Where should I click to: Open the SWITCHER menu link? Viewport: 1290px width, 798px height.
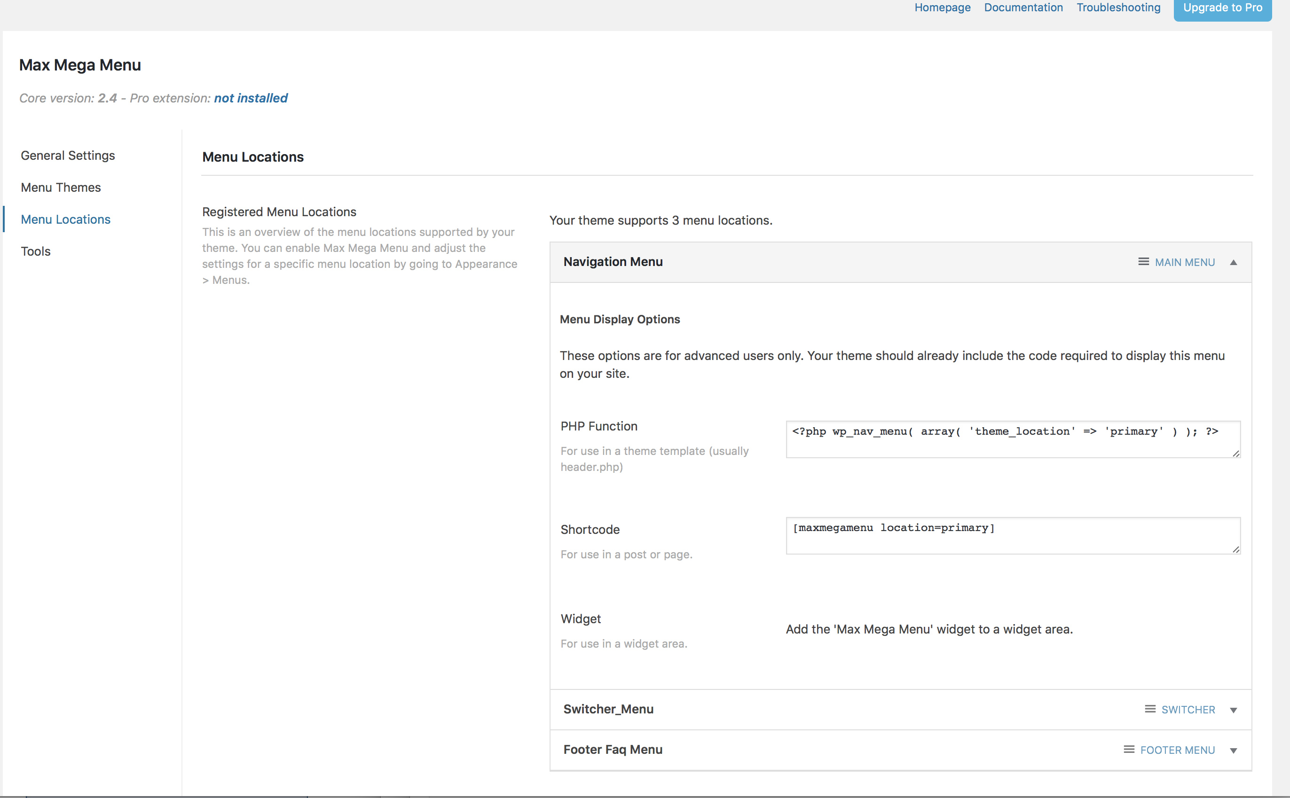(1188, 710)
